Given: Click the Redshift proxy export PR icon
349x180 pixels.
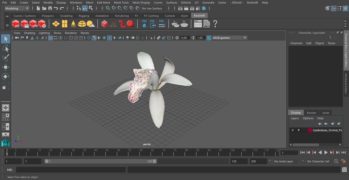Looking at the screenshot, I should (x=153, y=24).
